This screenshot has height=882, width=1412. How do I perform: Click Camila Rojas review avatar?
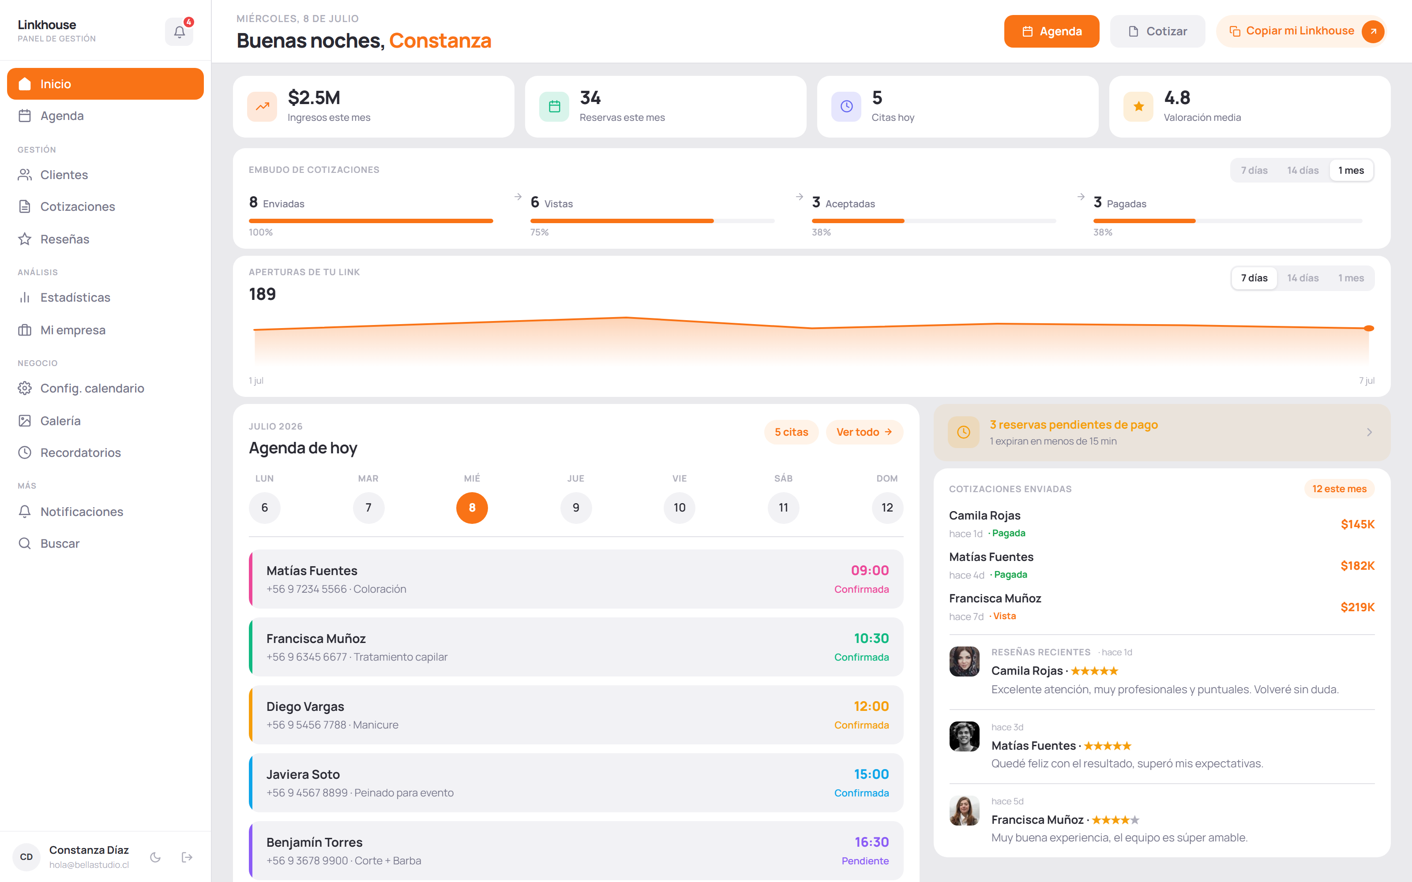pos(964,661)
